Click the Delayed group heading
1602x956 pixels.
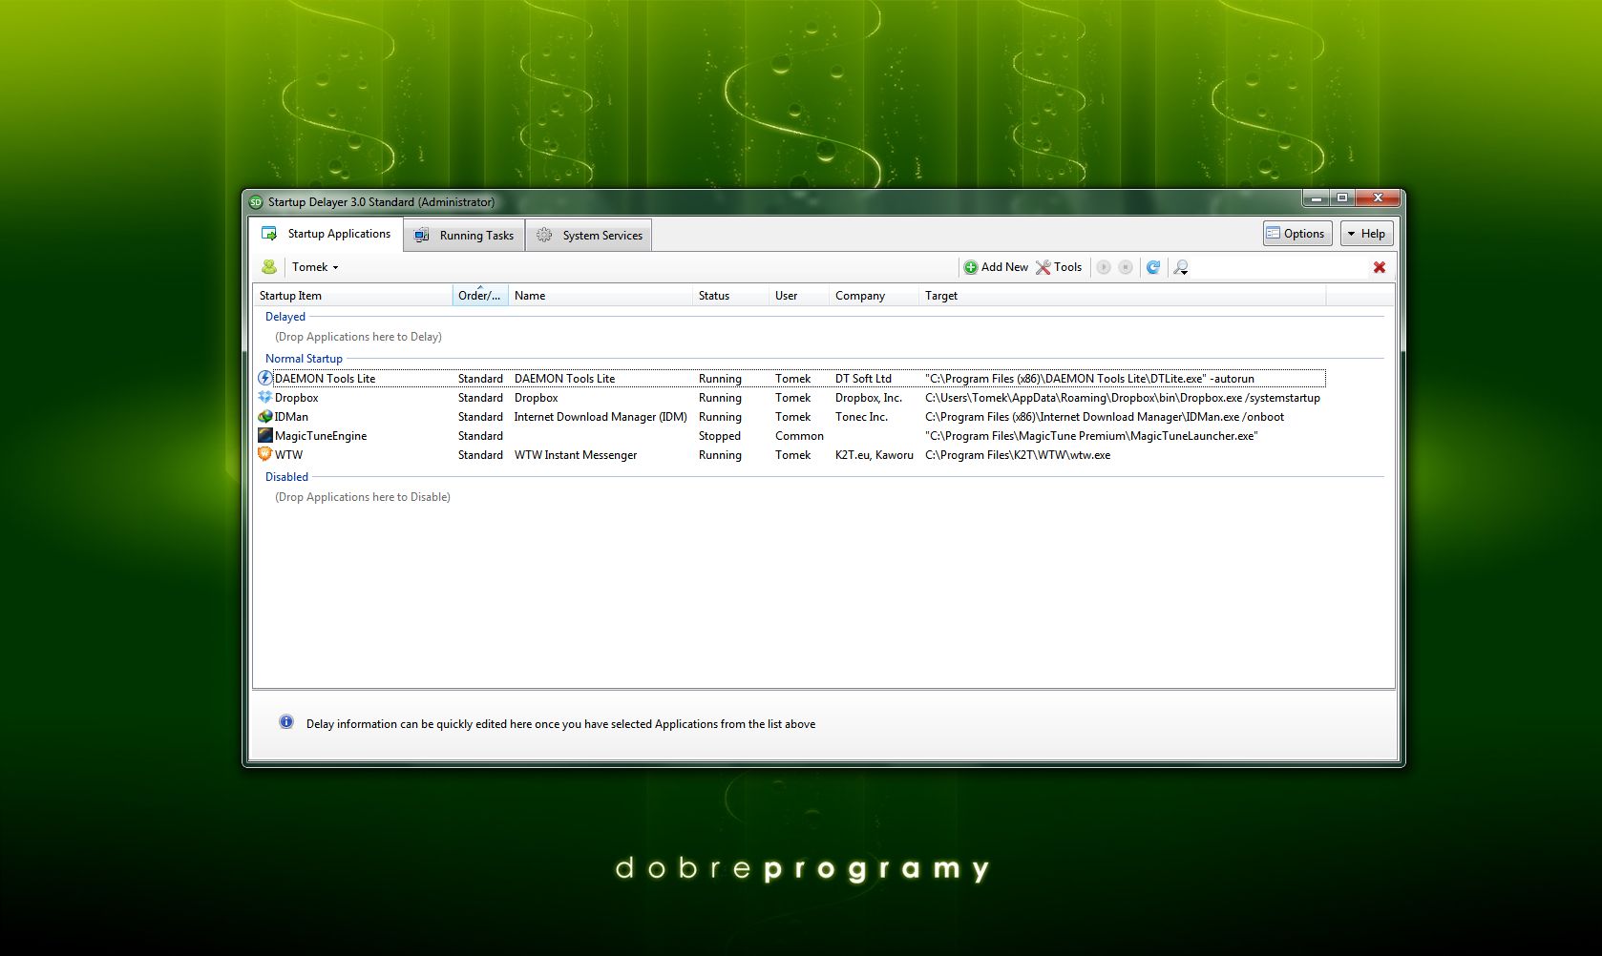285,317
